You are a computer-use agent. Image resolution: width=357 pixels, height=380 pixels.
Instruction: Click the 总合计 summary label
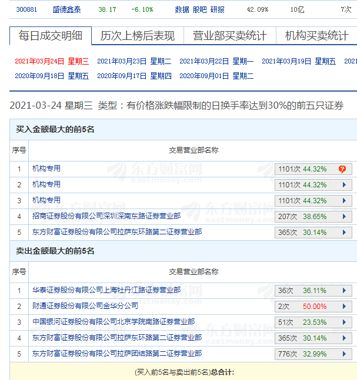click(222, 372)
